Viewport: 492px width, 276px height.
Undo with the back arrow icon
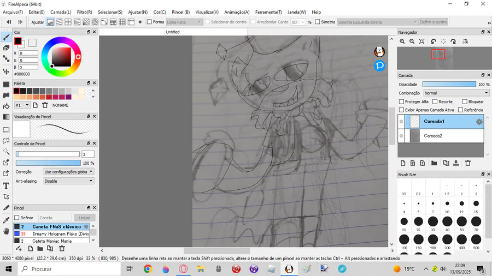coord(9,22)
